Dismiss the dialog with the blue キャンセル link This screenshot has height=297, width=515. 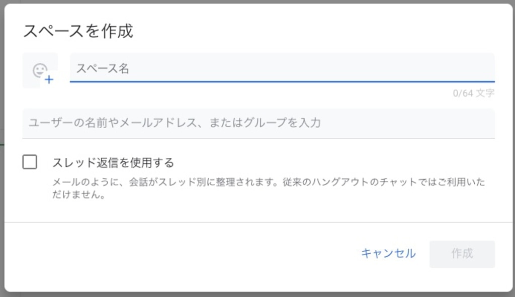point(388,254)
